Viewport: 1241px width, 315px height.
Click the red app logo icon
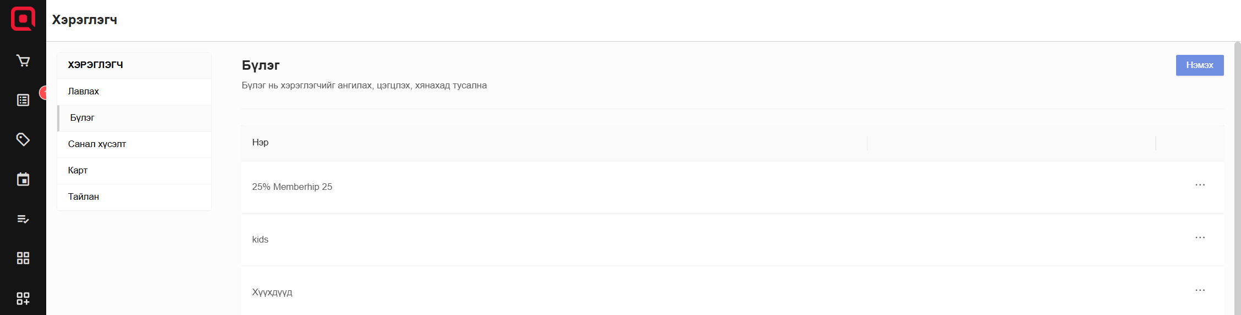pos(23,19)
